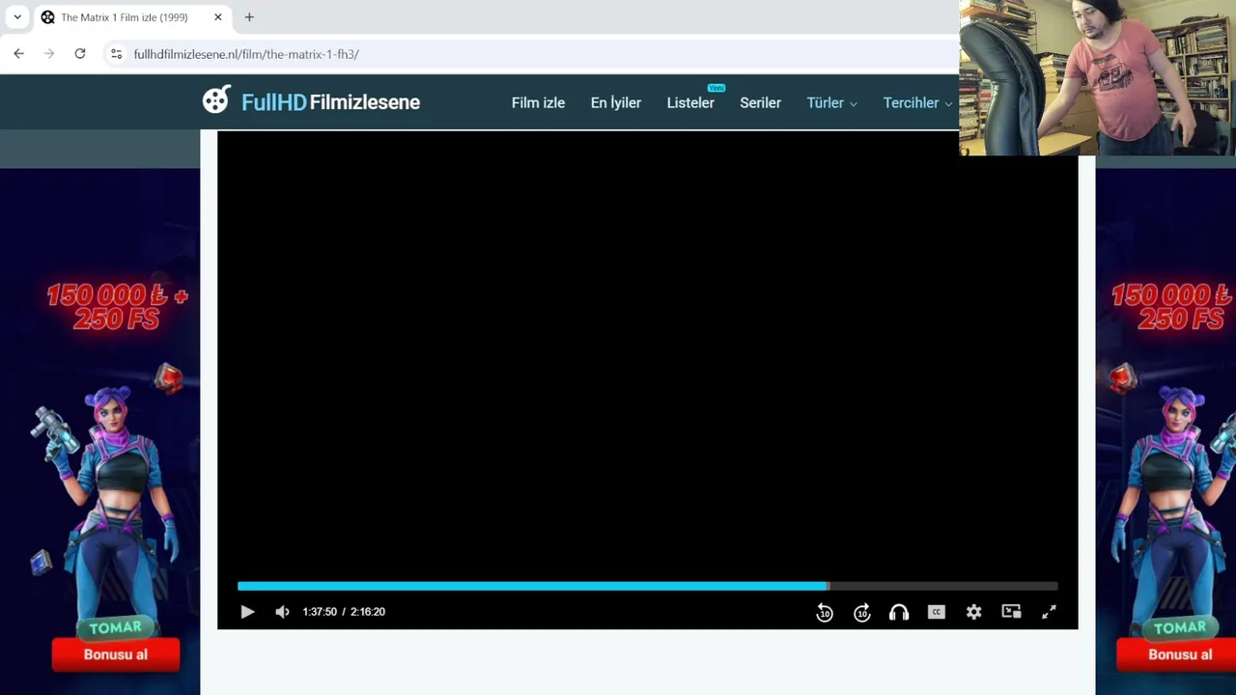
Task: Enter fullscreen video mode
Action: pyautogui.click(x=1049, y=612)
